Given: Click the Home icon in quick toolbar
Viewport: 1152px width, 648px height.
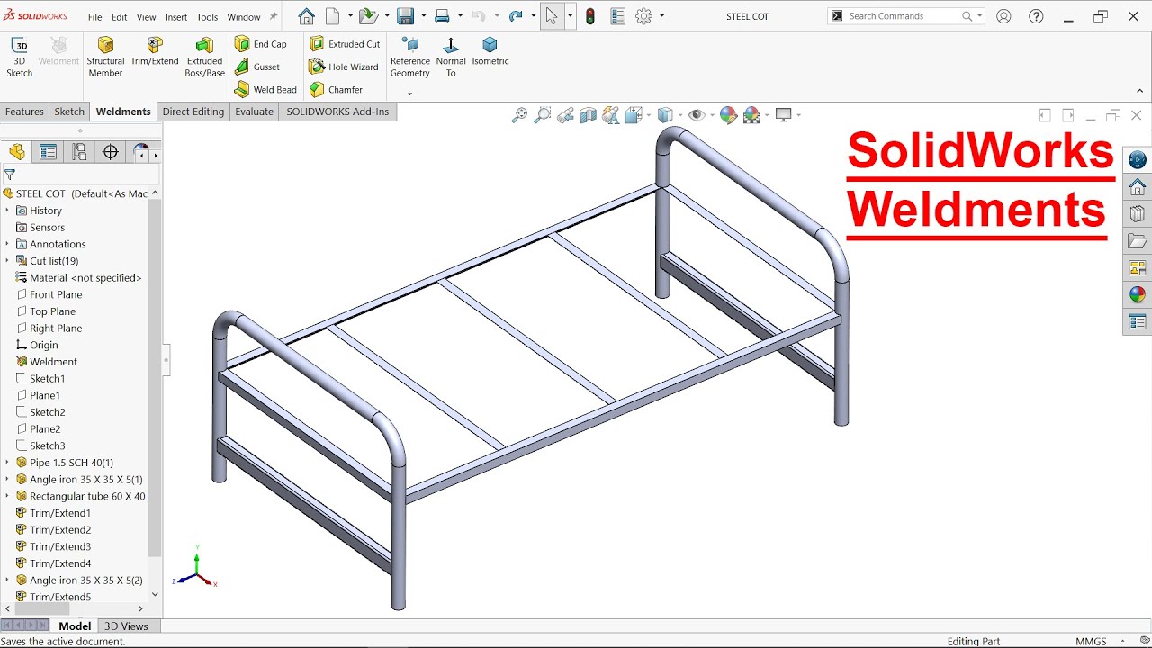Looking at the screenshot, I should 306,16.
